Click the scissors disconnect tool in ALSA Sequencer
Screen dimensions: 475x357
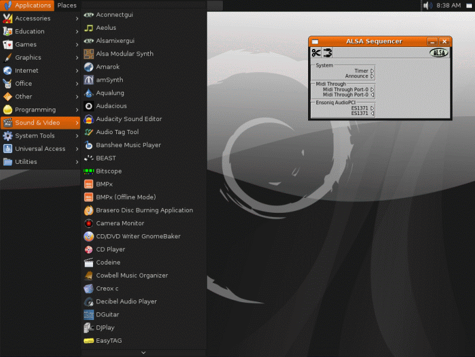coord(316,53)
